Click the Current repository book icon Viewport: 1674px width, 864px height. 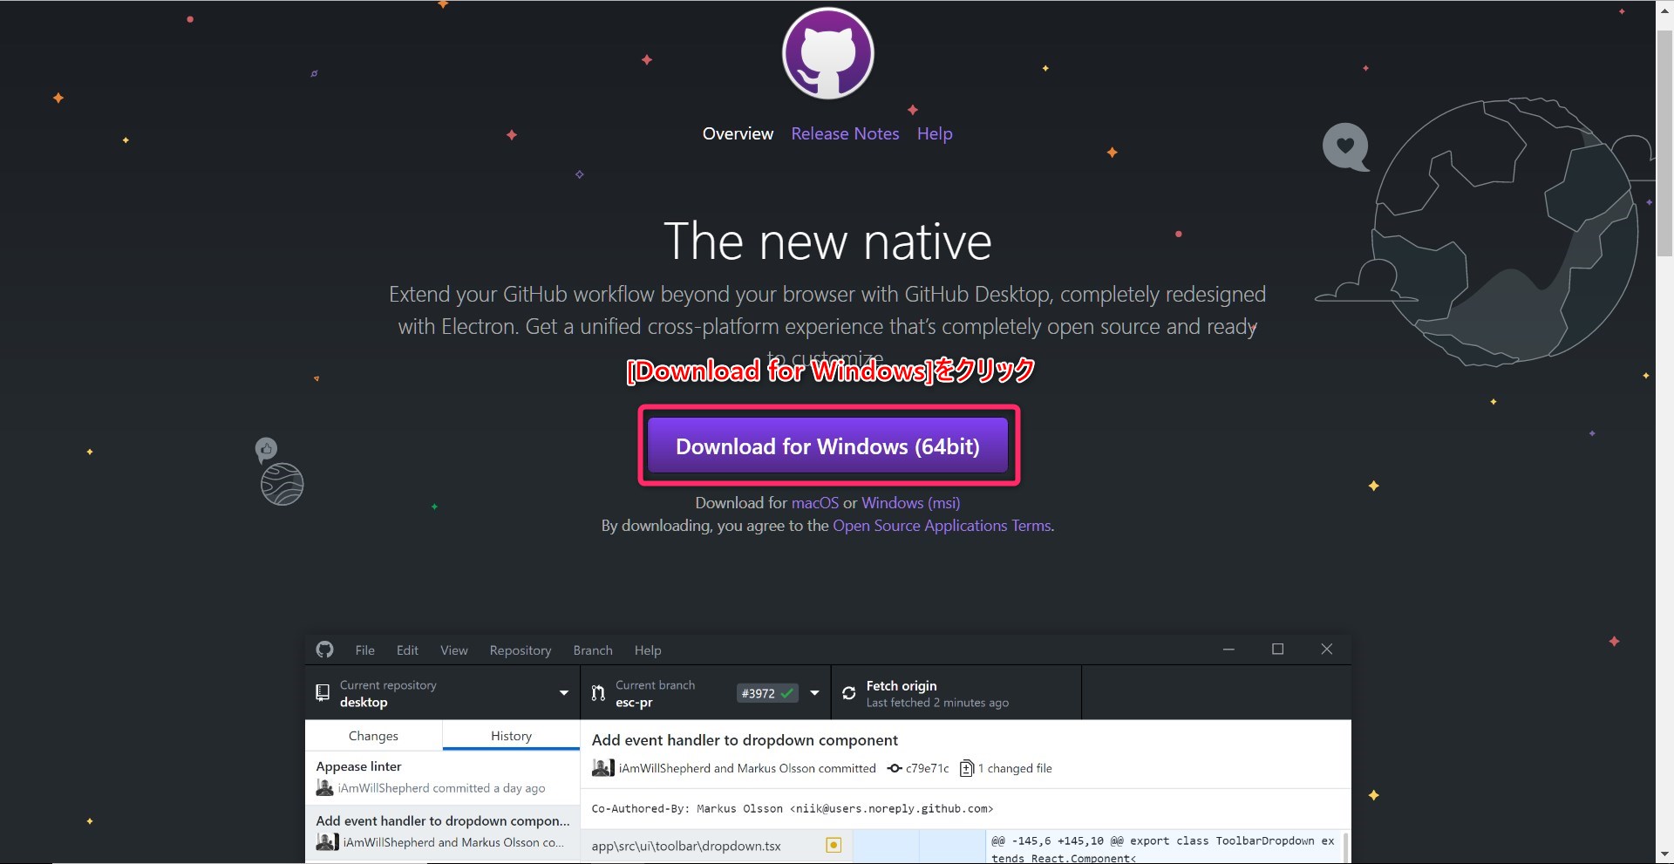(323, 693)
